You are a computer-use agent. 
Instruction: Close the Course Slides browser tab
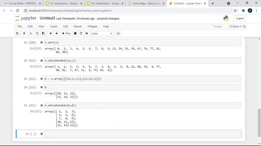coord(40,4)
